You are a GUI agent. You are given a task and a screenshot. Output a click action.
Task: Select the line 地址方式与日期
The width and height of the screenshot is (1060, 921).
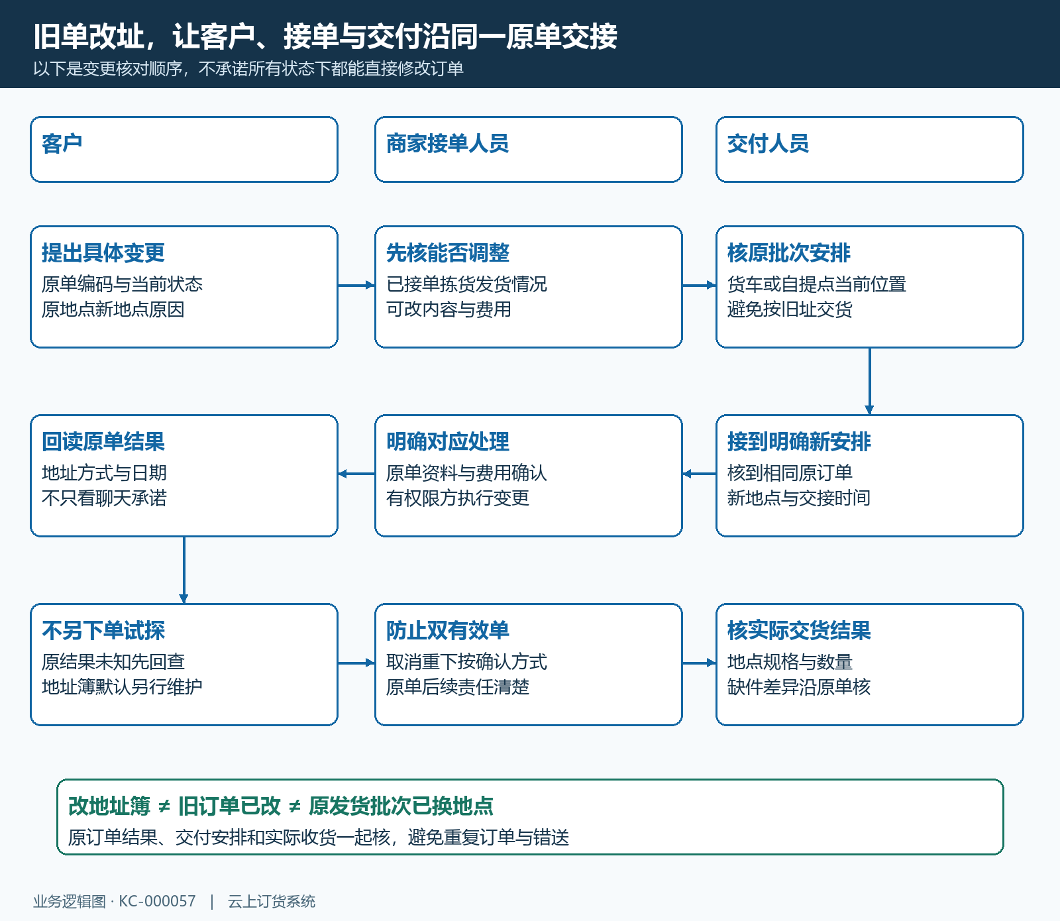pos(104,473)
